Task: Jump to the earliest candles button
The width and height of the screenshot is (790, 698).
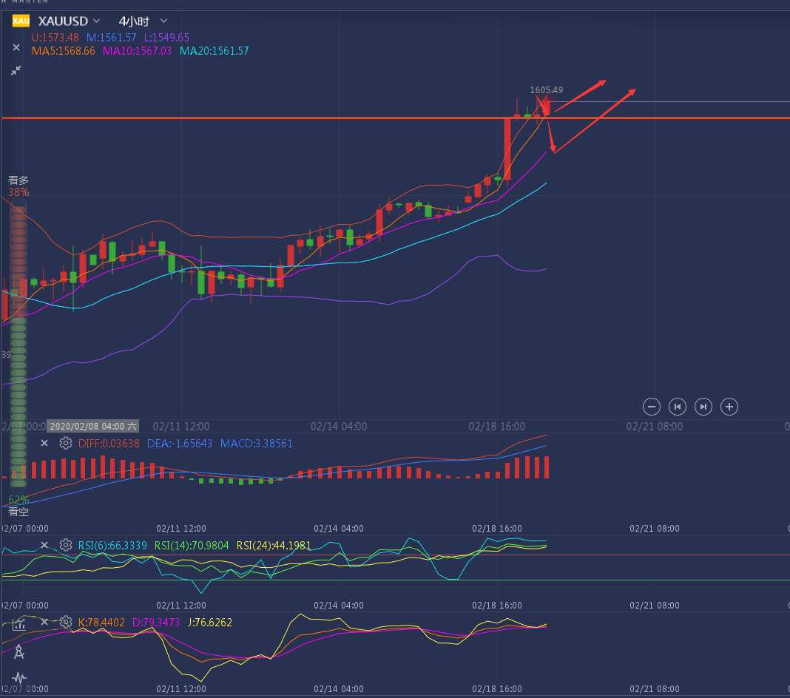Action: pos(678,406)
